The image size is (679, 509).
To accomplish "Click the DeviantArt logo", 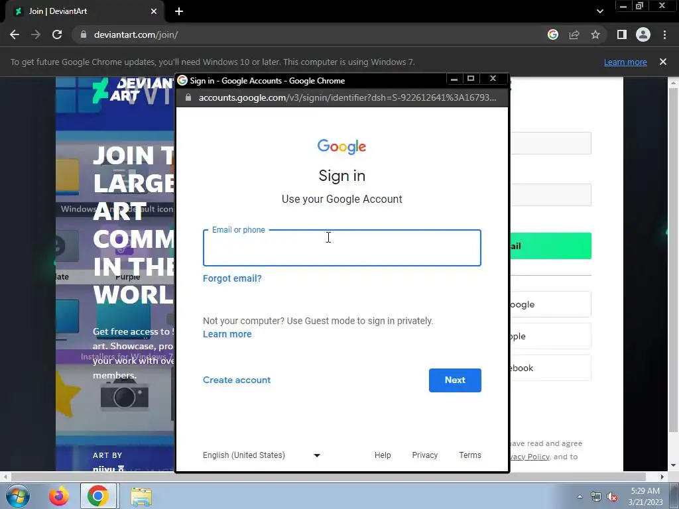I will pyautogui.click(x=133, y=90).
